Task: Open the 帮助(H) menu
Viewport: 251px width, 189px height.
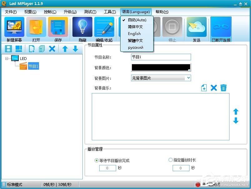Action: click(x=162, y=12)
